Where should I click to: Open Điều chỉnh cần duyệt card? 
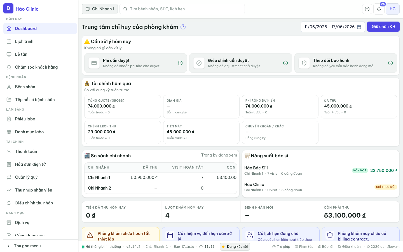[241, 63]
